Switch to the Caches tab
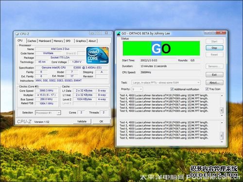243x182 pixels. [x=32, y=41]
